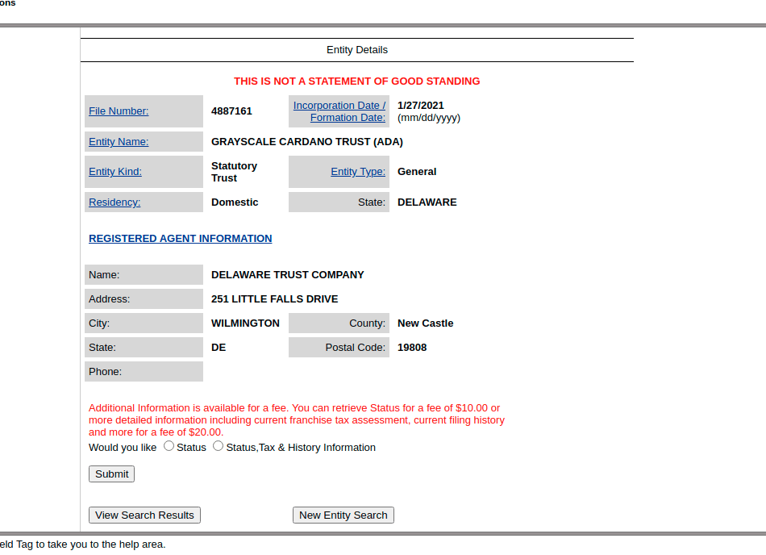766x555 pixels.
Task: Click the General entity type value
Action: pos(417,172)
